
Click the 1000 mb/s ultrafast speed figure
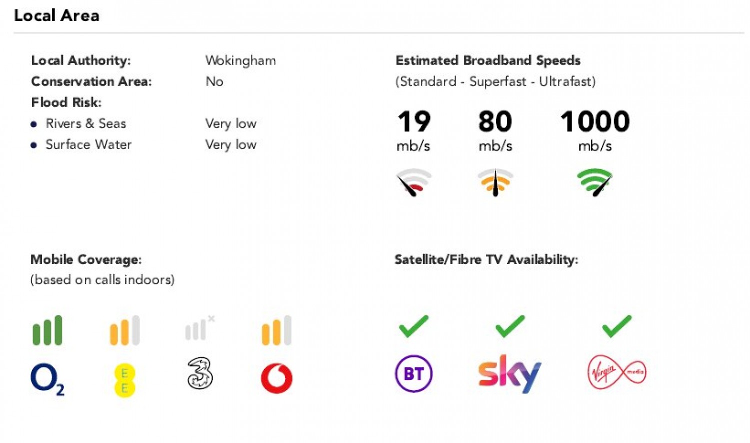tap(594, 121)
